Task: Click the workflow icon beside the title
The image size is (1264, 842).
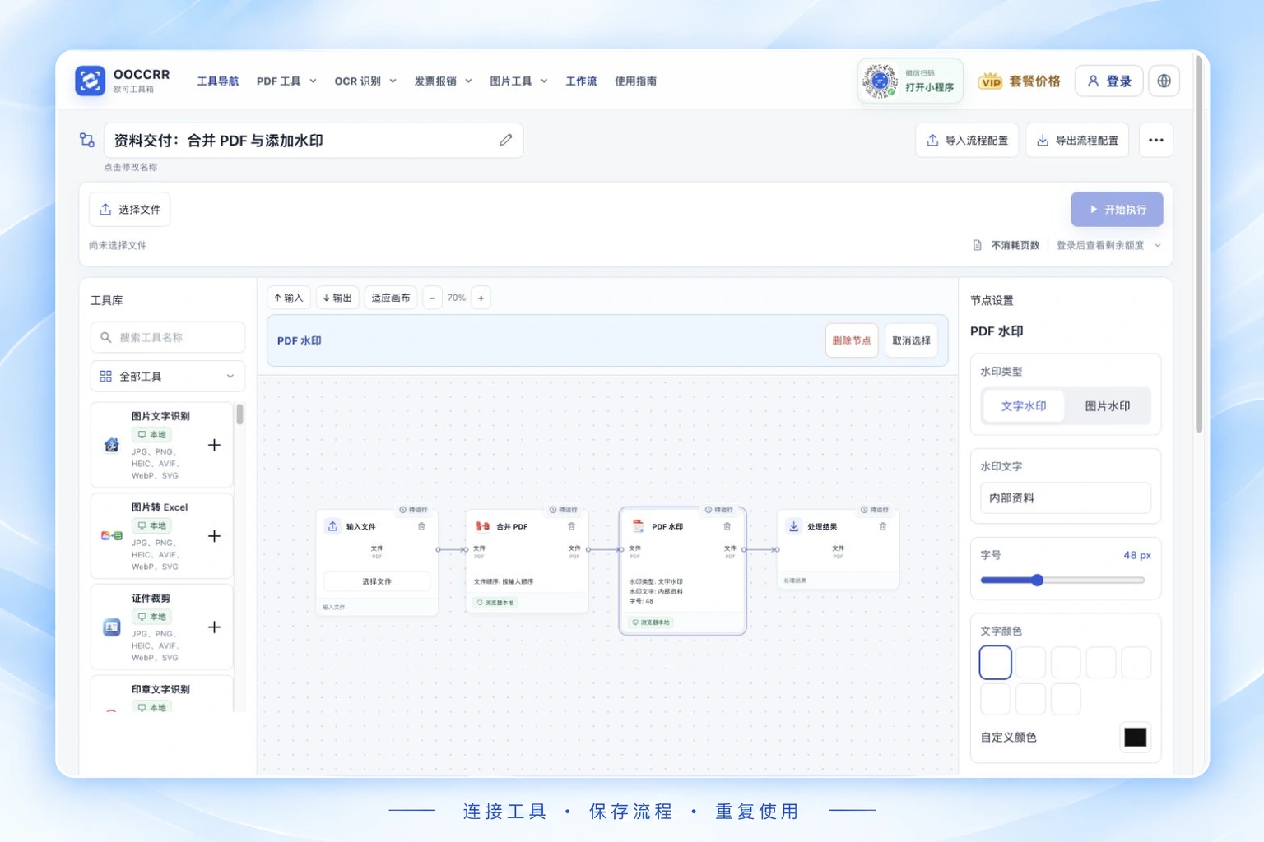Action: (x=87, y=141)
